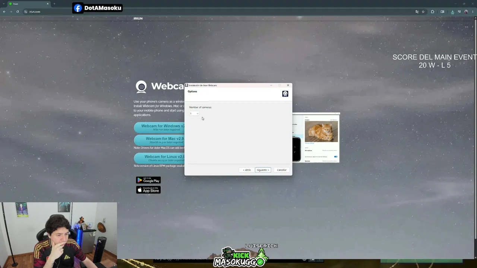Show browser downloads

[452, 12]
